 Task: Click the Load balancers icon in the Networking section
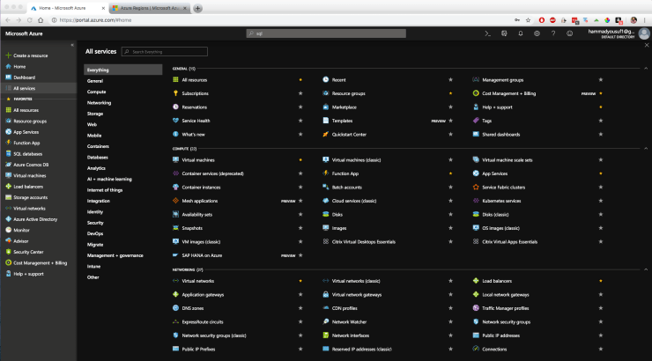[476, 281]
